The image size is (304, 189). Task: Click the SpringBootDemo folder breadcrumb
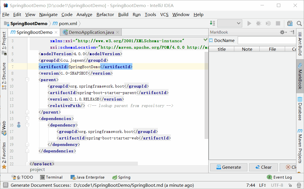tap(26, 24)
